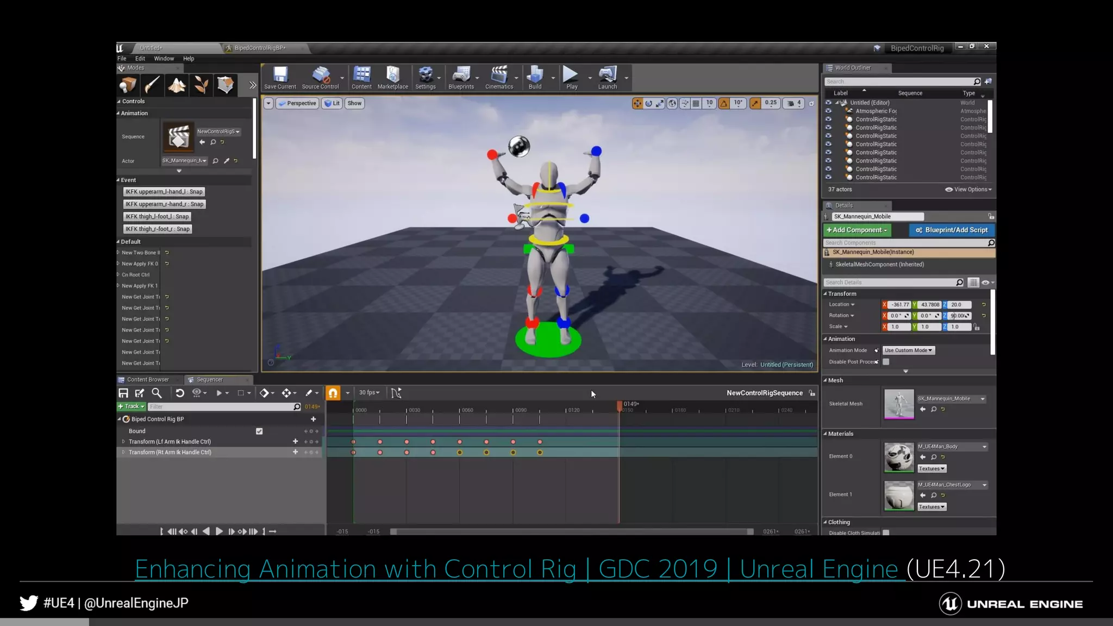
Task: Click the Sequencer timeline range scrollbar
Action: (x=572, y=531)
